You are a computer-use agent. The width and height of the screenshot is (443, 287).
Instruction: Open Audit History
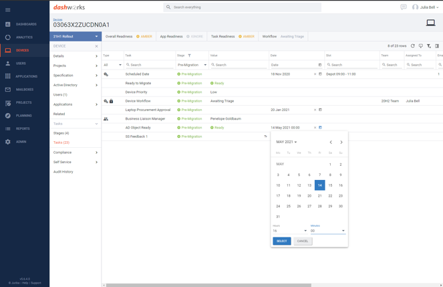click(x=63, y=172)
